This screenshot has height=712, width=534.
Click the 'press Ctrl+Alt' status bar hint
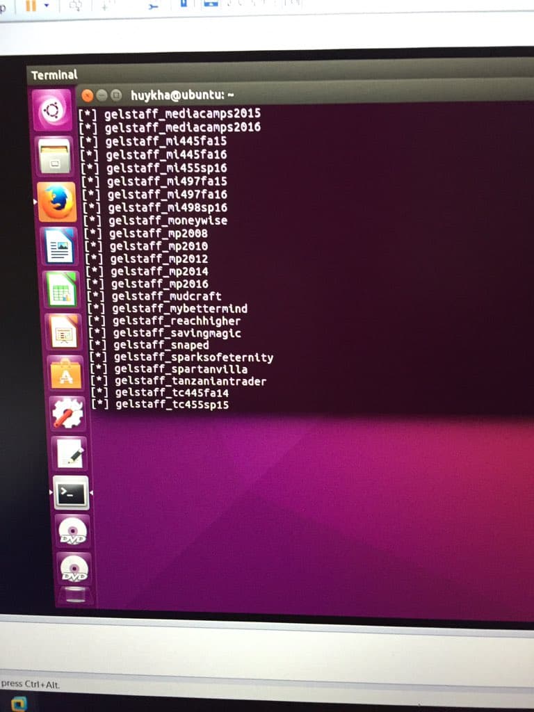click(30, 684)
